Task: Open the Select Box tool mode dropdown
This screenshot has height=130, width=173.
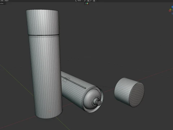Action: click(x=3, y=4)
